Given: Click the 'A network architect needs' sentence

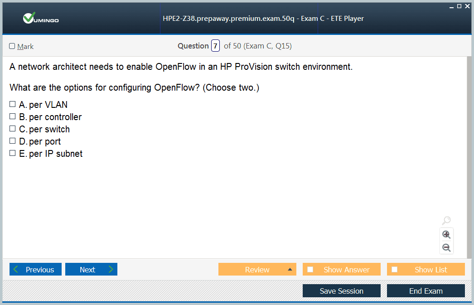Looking at the screenshot, I should coord(181,67).
